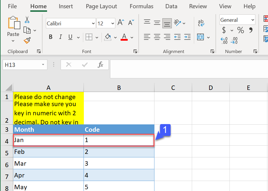Toggle Italic formatting
Viewport: 268px width, 191px height.
click(61, 37)
